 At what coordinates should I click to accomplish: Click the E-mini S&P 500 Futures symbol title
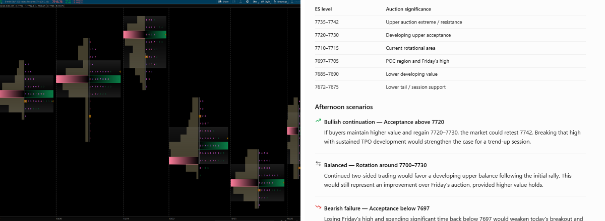pos(27,2)
